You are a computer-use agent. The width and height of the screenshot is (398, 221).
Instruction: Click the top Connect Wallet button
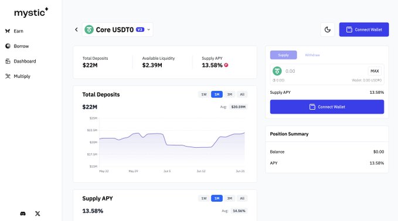tap(364, 30)
